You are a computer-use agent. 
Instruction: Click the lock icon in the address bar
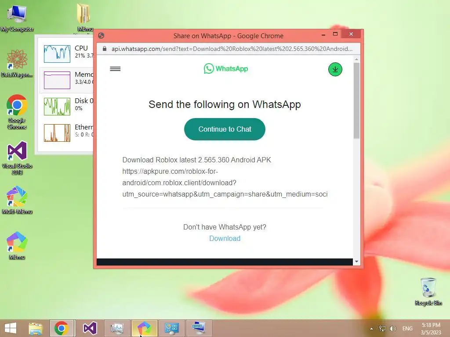(105, 49)
